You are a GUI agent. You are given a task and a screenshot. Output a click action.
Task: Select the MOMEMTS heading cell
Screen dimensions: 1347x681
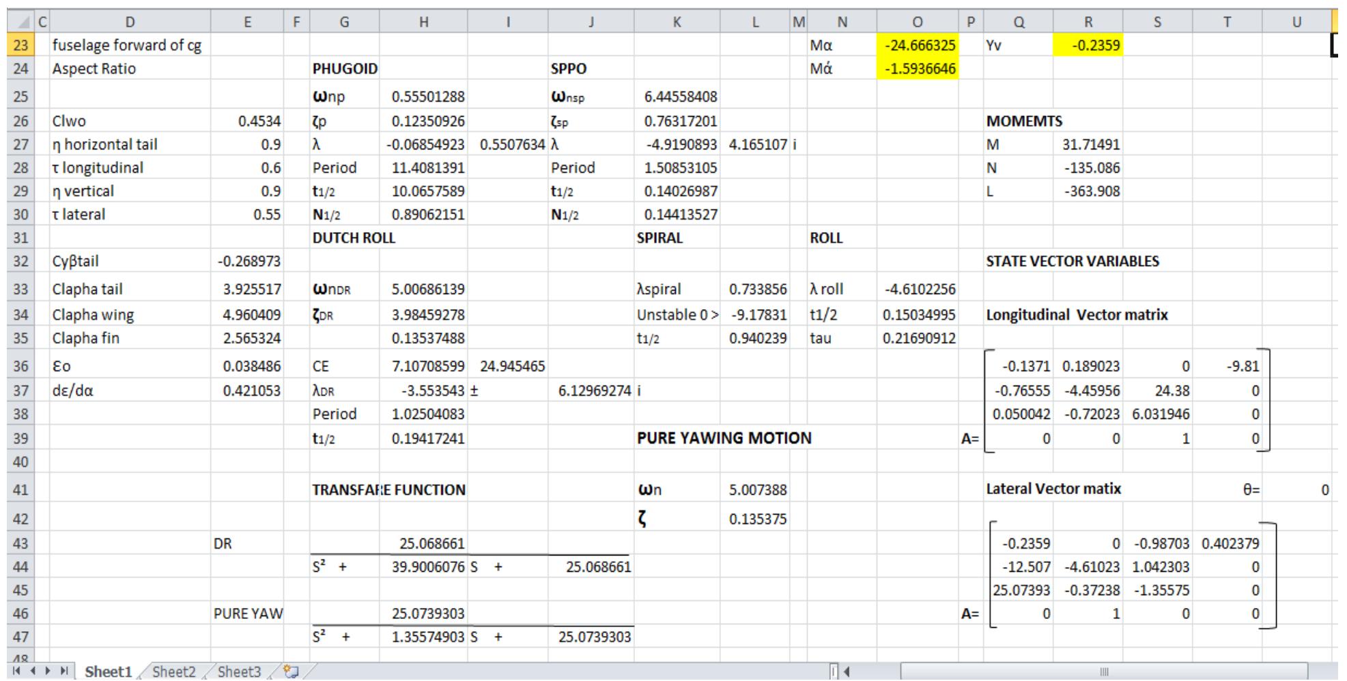[x=1024, y=121]
